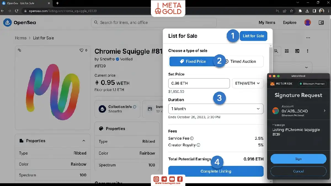Click the Chromie Squiggle rainbow artwork
The width and height of the screenshot is (331, 186).
click(x=53, y=91)
